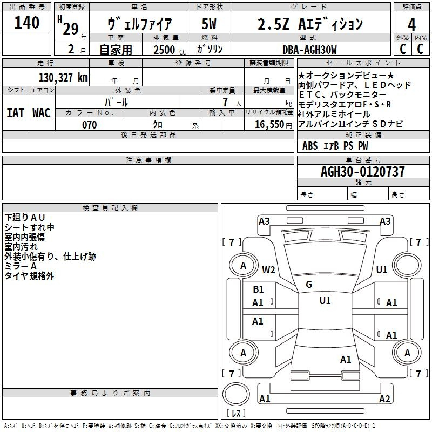This screenshot has width=432, height=432.
Task: Click G mark on the windshield
Action: (x=309, y=285)
